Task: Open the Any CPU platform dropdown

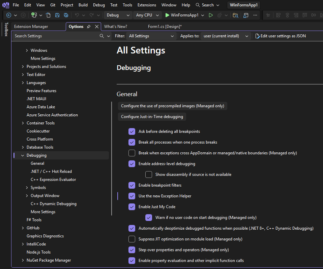Action: click(x=147, y=15)
